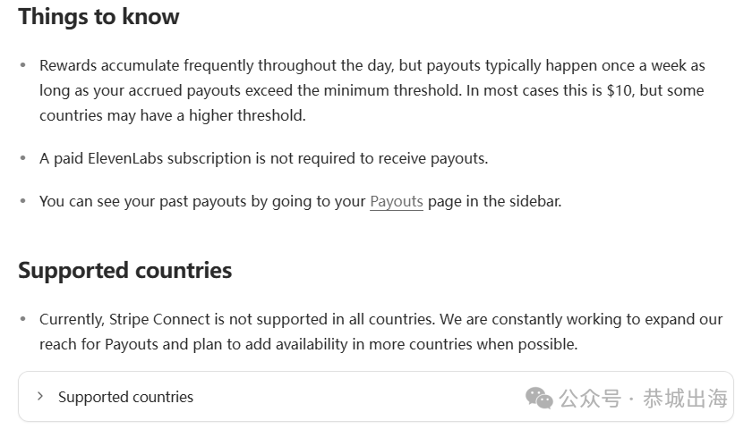Click the bullet dot before Rewards accumulate

pyautogui.click(x=22, y=65)
